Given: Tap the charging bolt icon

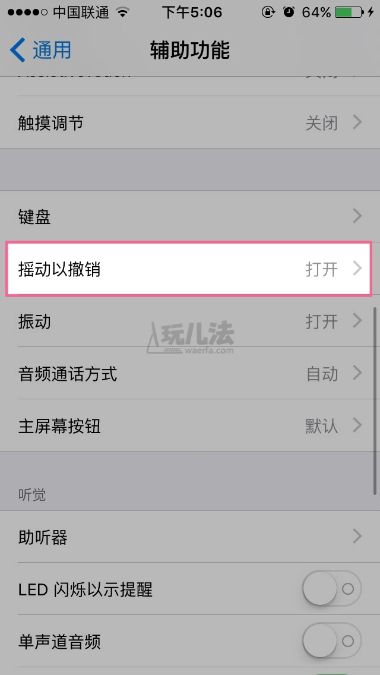Looking at the screenshot, I should coord(371,12).
